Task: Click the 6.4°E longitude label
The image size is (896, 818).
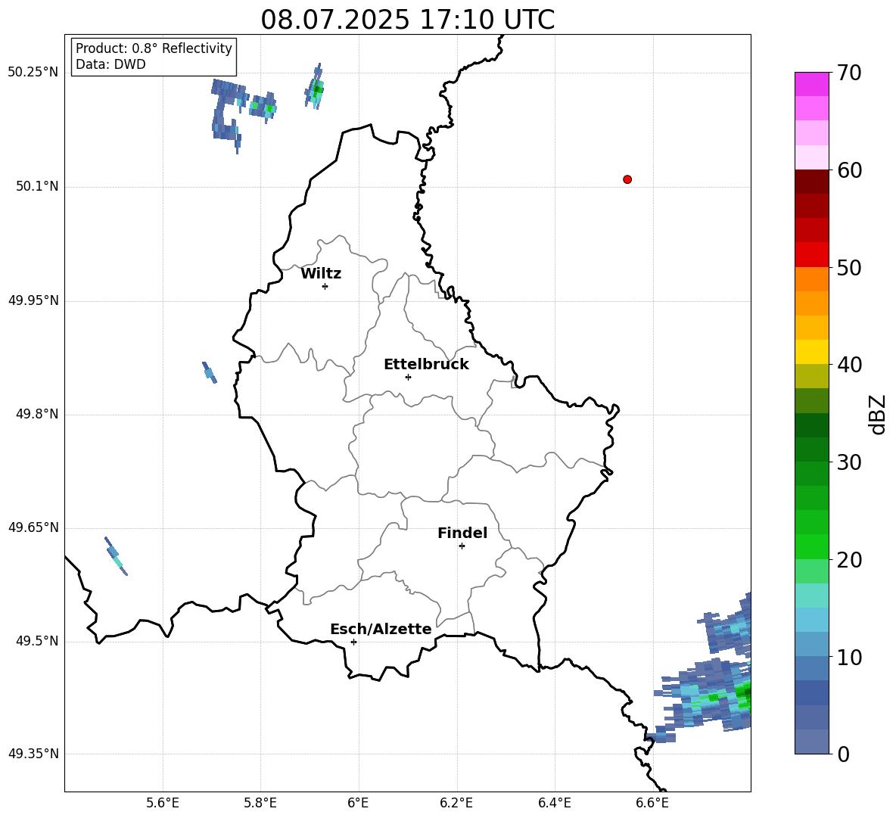Action: (x=554, y=803)
